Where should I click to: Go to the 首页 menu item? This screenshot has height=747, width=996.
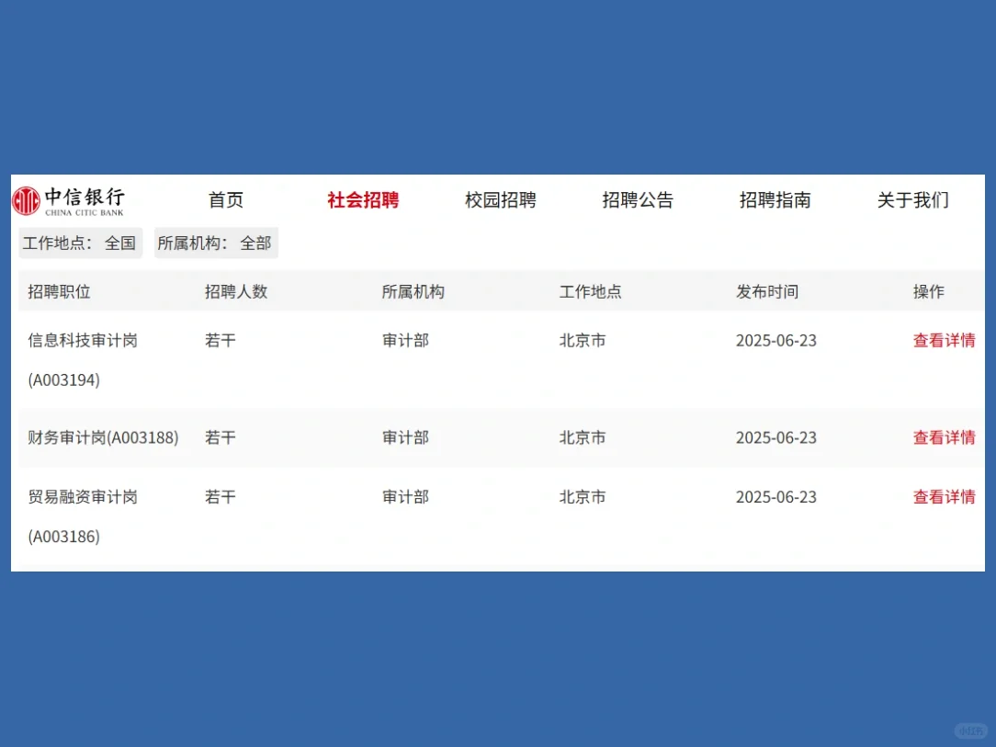pos(226,200)
